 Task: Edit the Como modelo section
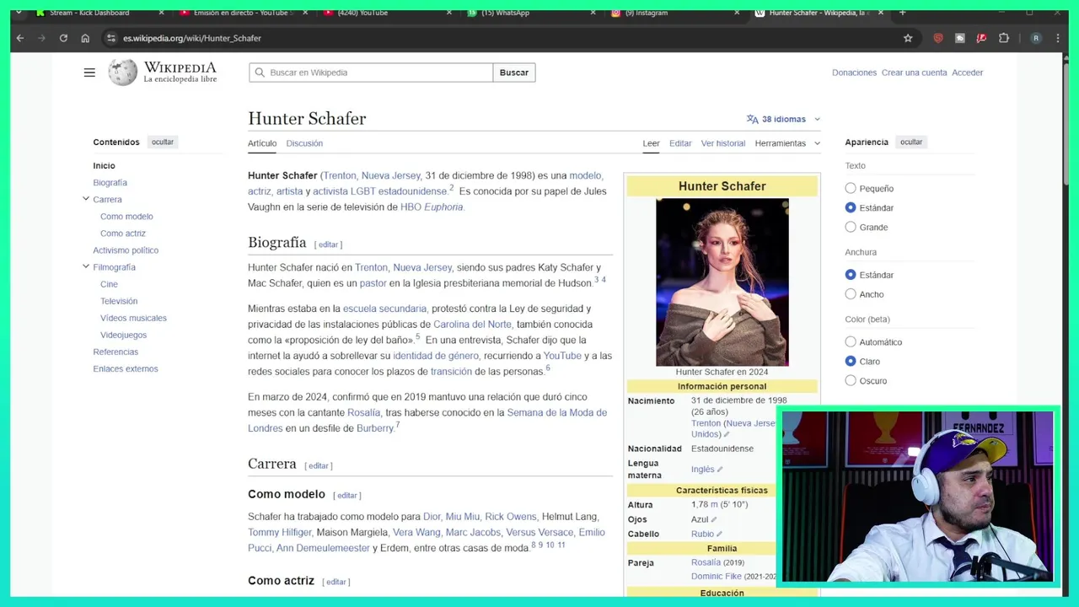[347, 496]
